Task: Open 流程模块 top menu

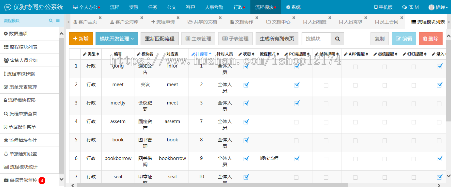Action: 265,7
